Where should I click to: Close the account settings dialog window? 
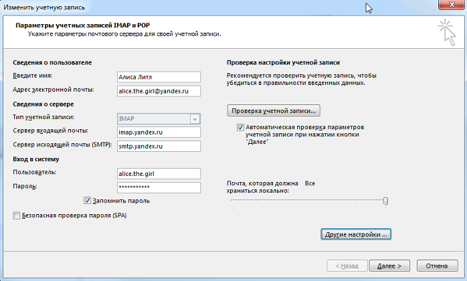point(448,6)
